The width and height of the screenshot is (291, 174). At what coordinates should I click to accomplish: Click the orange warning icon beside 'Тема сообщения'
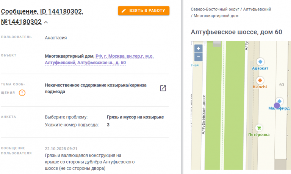coord(22,92)
